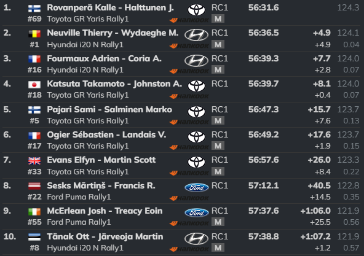Click the M badge in Rovanperä's row
Image resolution: width=364 pixels, height=256 pixels.
(x=218, y=19)
